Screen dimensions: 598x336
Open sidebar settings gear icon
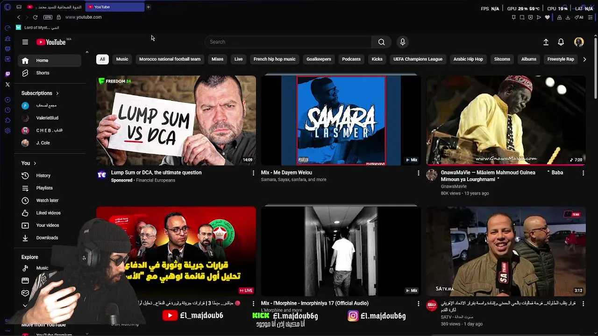[7, 131]
